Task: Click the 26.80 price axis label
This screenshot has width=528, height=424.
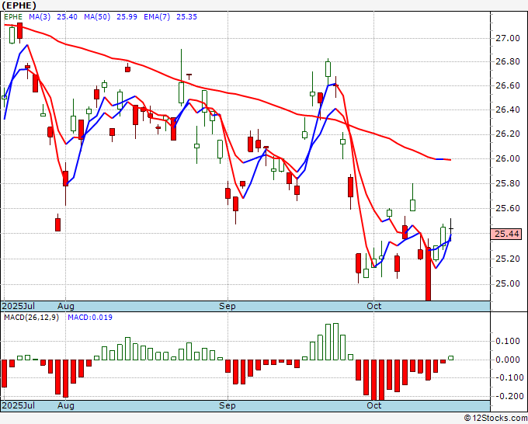Action: 508,61
